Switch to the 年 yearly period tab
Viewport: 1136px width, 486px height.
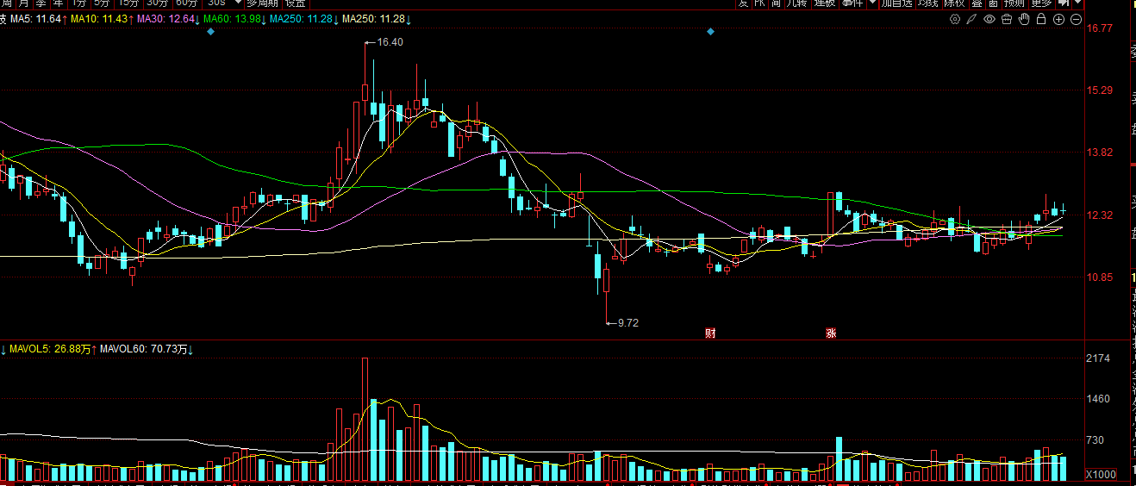tap(58, 3)
